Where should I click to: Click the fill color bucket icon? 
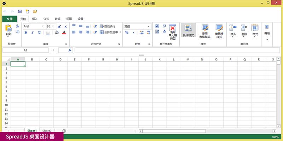coord(57,33)
